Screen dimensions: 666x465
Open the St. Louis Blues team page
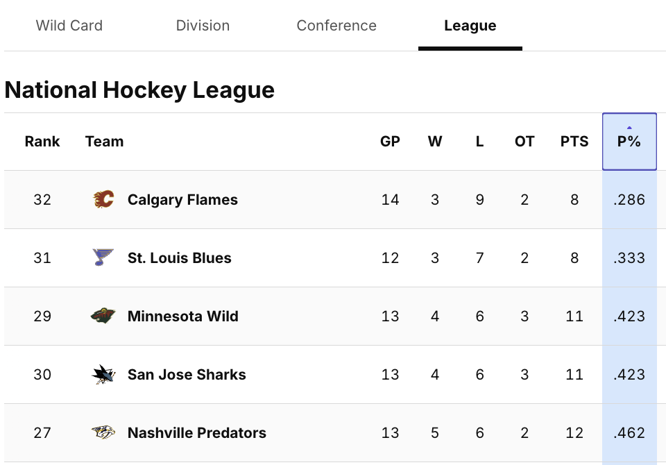[x=180, y=258]
